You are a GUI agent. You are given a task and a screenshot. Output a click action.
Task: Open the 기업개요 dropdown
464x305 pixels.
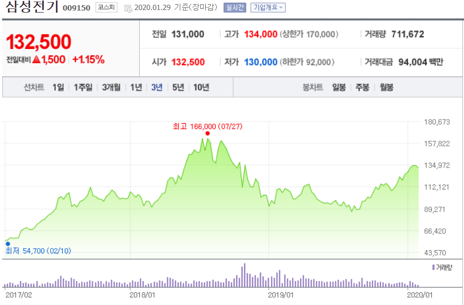click(268, 7)
